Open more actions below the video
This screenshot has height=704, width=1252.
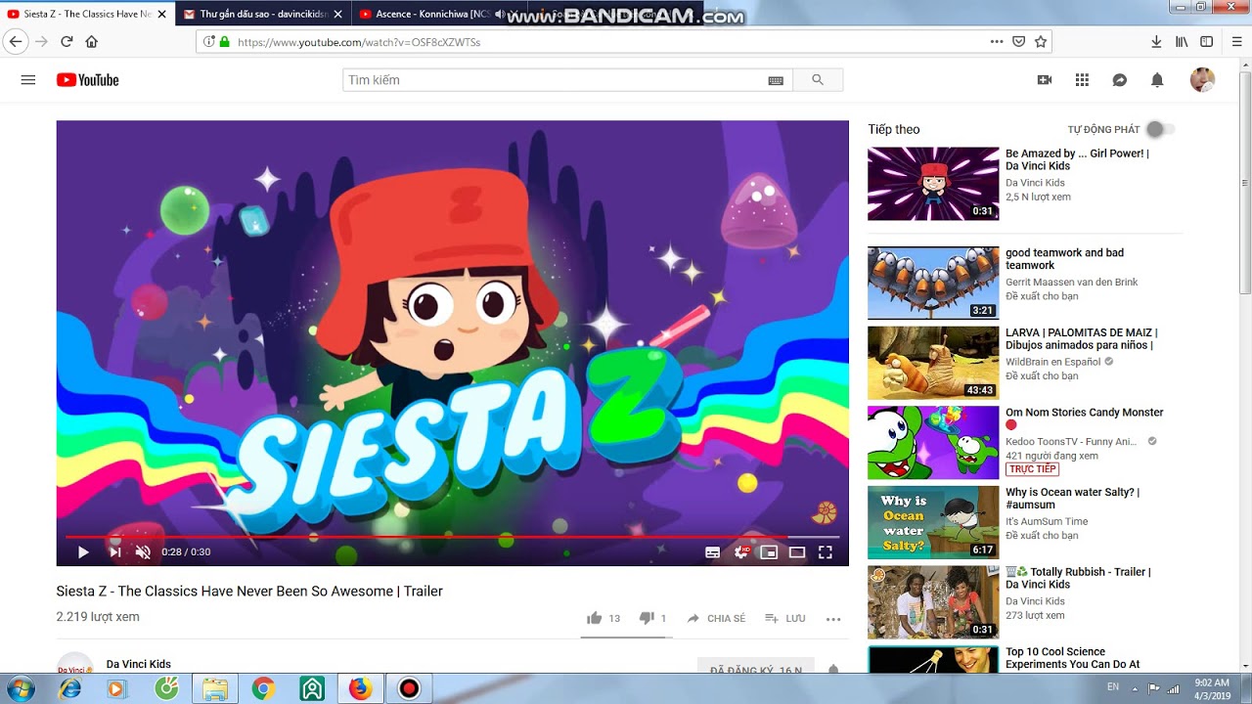click(833, 619)
